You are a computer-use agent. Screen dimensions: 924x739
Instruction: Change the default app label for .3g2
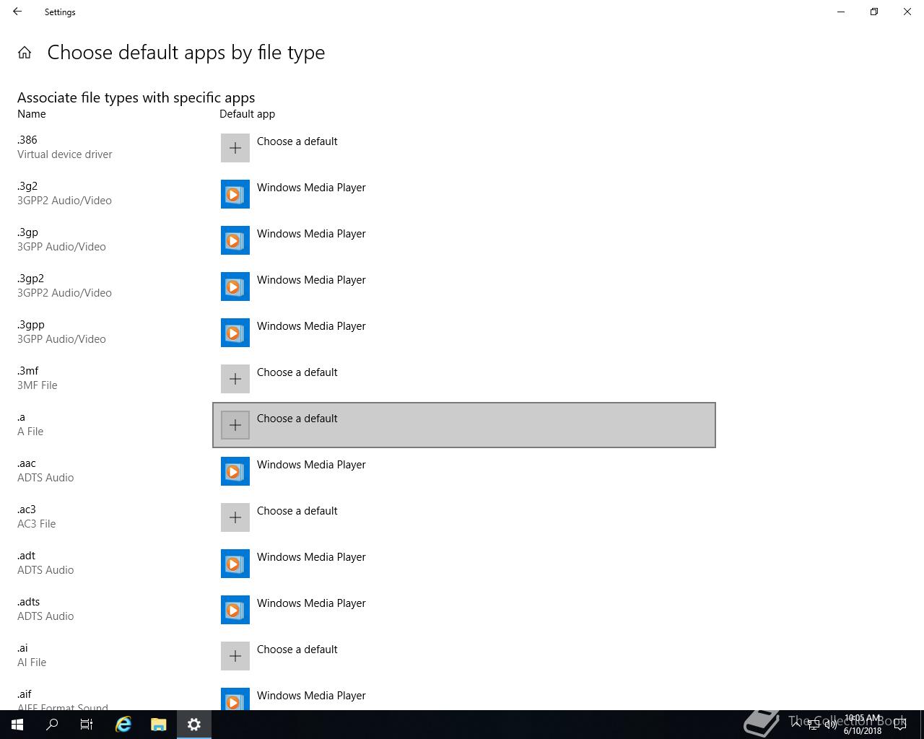click(311, 188)
